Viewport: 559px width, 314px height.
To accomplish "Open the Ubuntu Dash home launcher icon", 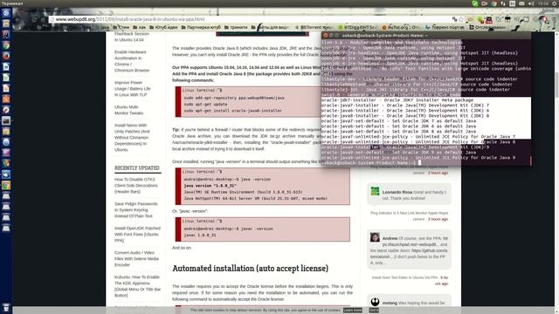I will tap(6, 13).
